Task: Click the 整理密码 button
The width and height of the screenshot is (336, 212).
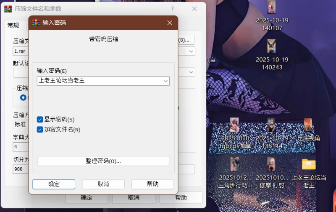Action: tap(103, 161)
